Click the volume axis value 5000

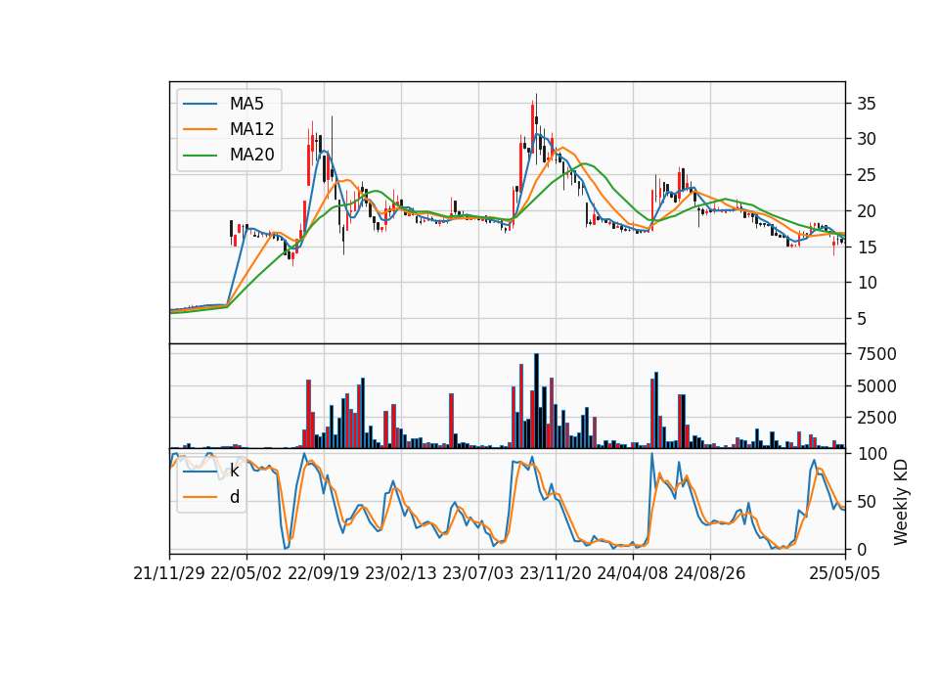[x=876, y=386]
